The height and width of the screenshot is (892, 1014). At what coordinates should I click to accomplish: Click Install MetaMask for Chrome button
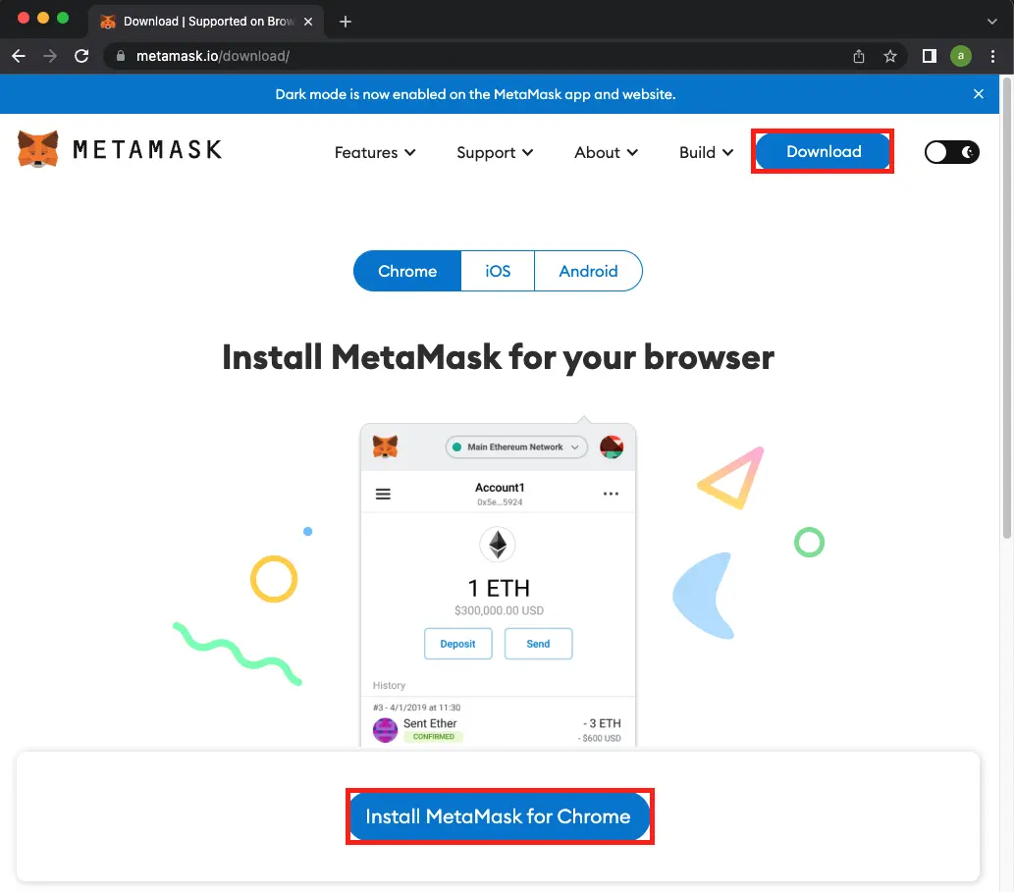coord(500,816)
